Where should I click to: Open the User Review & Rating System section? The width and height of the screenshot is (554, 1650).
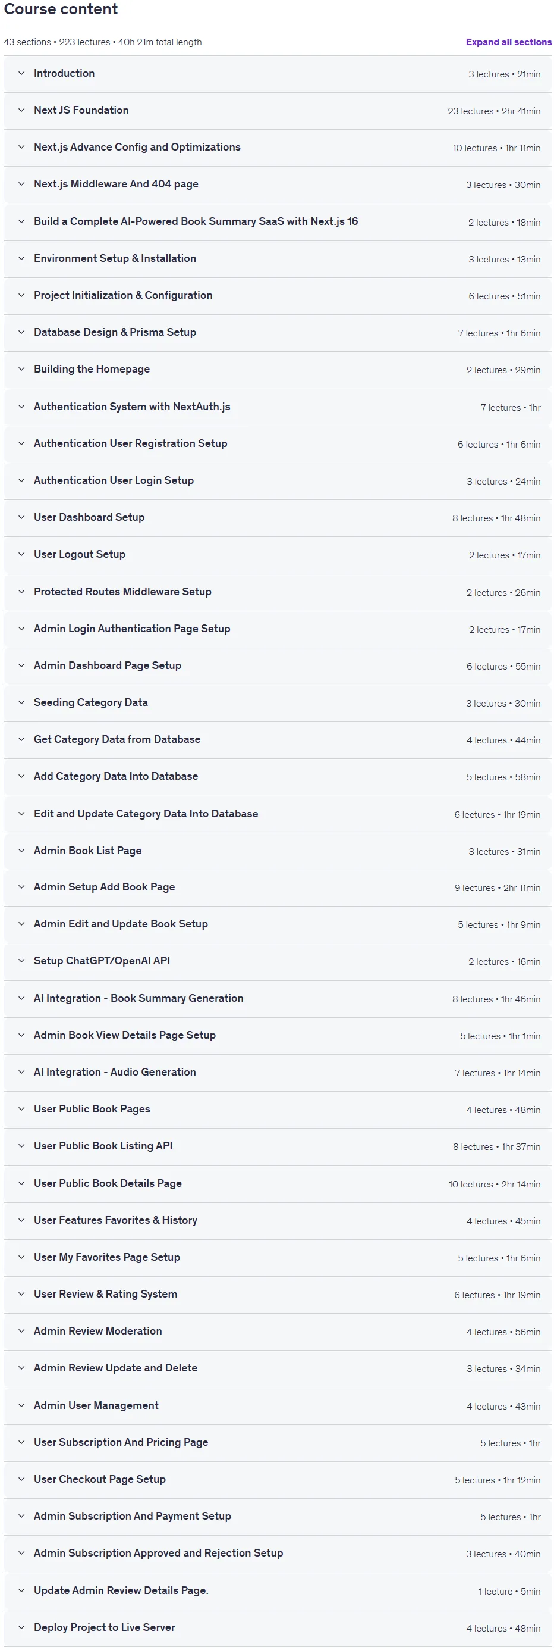(x=278, y=1294)
